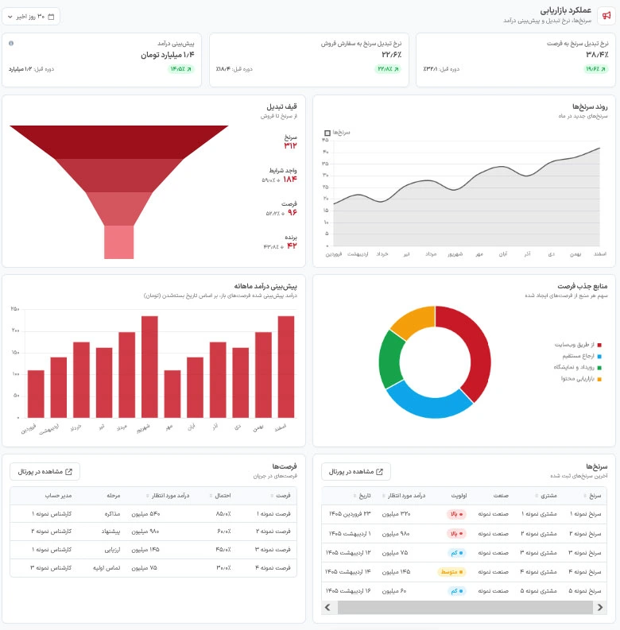Toggle the events and exhibitions (رویداد و نمایشگاه) green legend entry
This screenshot has width=620, height=630.
tap(577, 367)
